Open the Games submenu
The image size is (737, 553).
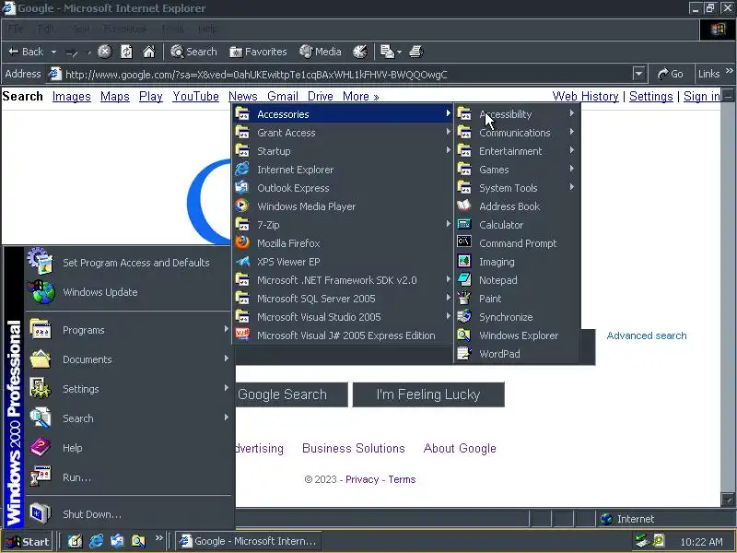pyautogui.click(x=517, y=170)
